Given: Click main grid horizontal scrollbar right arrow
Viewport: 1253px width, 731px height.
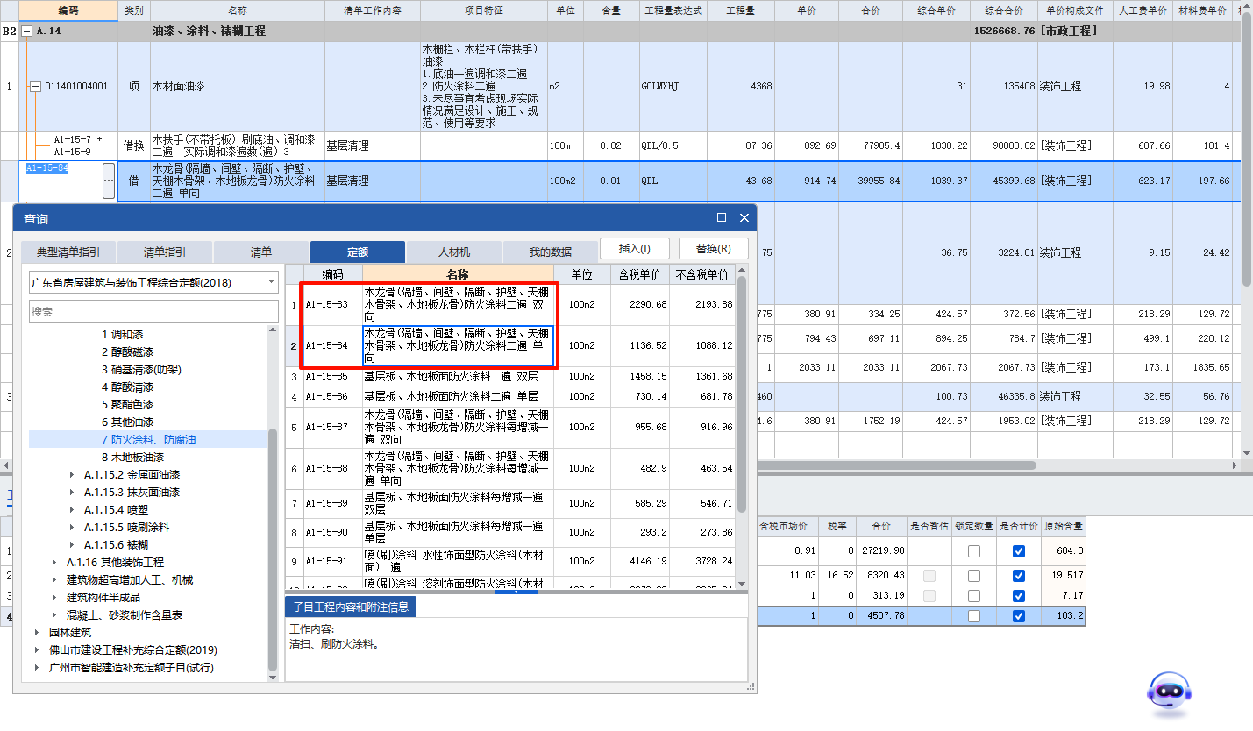Looking at the screenshot, I should [1235, 465].
